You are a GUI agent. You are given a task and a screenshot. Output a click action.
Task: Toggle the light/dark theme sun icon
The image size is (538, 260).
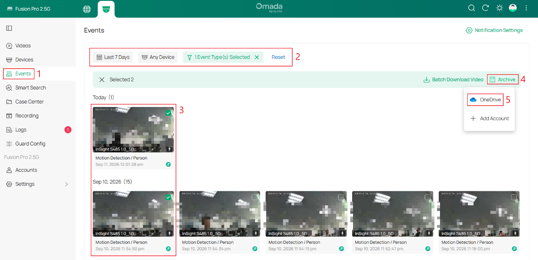499,8
